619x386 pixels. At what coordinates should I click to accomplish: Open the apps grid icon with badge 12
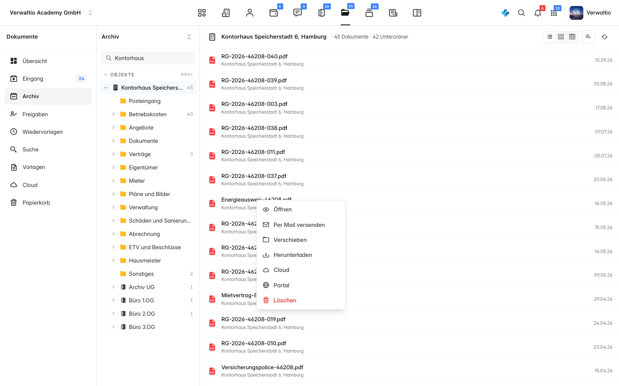[x=554, y=13]
